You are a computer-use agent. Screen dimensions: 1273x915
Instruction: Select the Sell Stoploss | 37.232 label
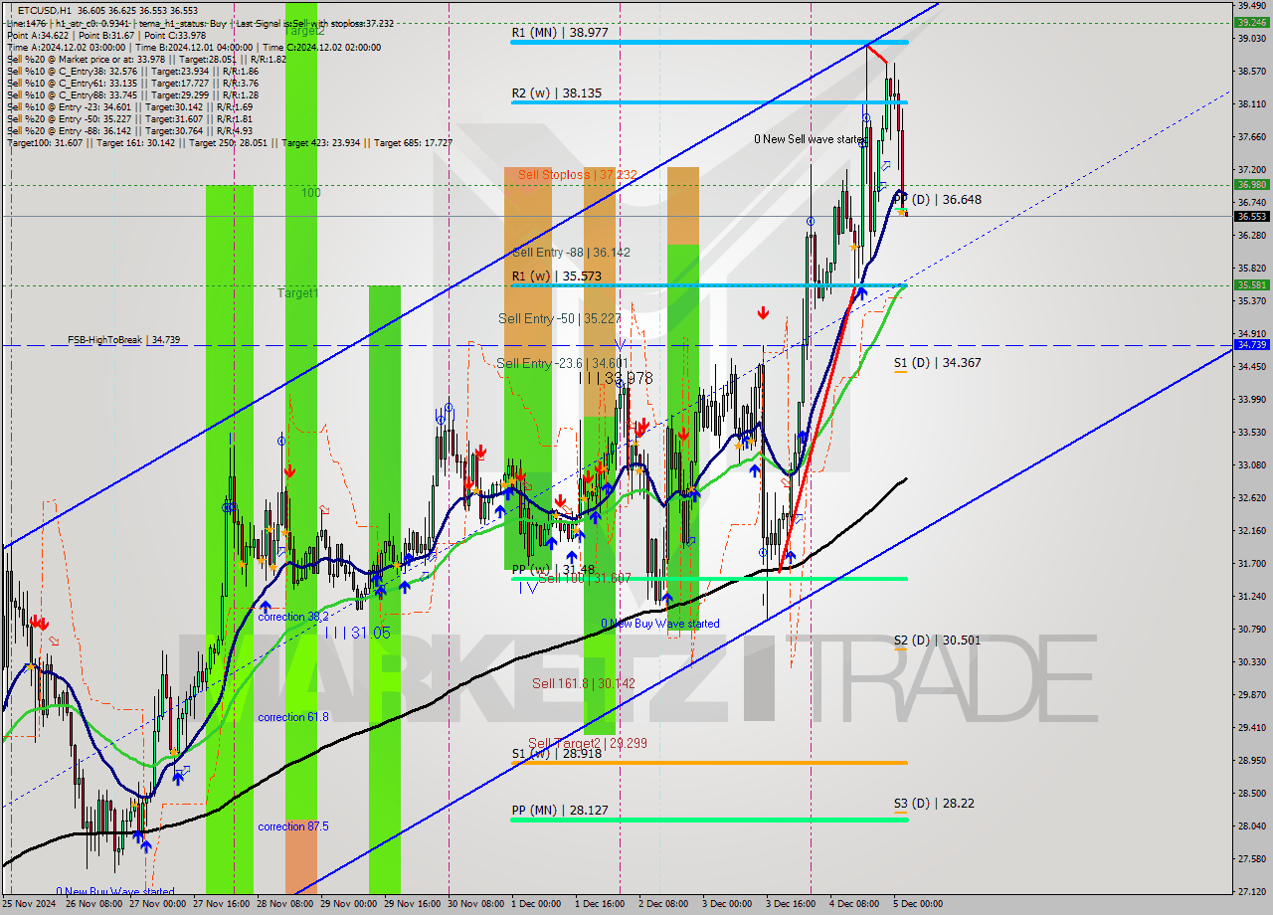pyautogui.click(x=578, y=174)
